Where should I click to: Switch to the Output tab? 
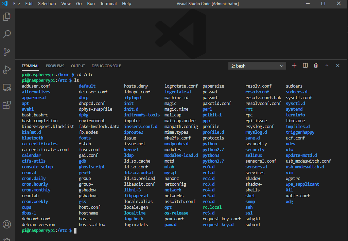pyautogui.click(x=78, y=66)
